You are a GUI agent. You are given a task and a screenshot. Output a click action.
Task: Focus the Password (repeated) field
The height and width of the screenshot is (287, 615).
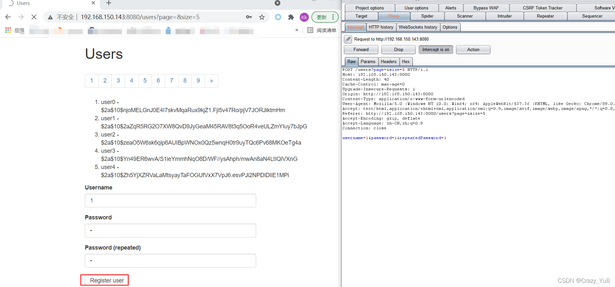(170, 261)
